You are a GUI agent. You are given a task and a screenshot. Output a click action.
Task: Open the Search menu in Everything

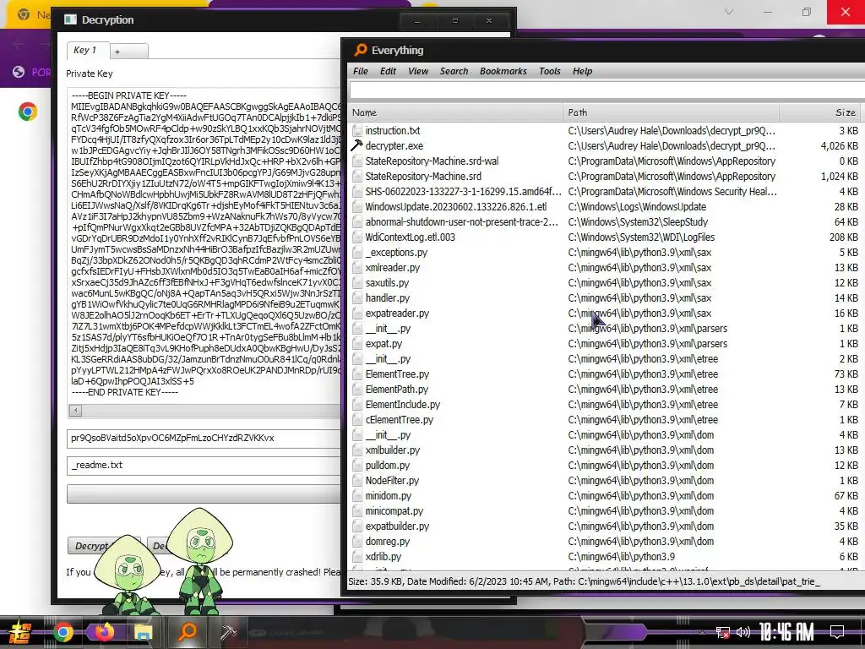(454, 71)
